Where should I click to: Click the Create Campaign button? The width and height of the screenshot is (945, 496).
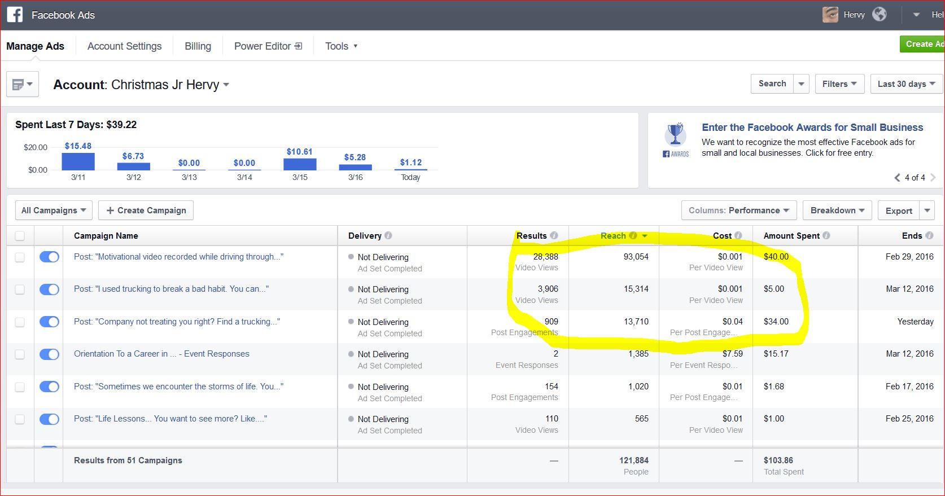click(x=146, y=210)
